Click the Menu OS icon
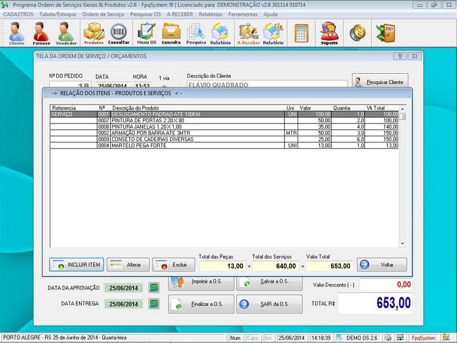The width and height of the screenshot is (457, 343). (146, 34)
